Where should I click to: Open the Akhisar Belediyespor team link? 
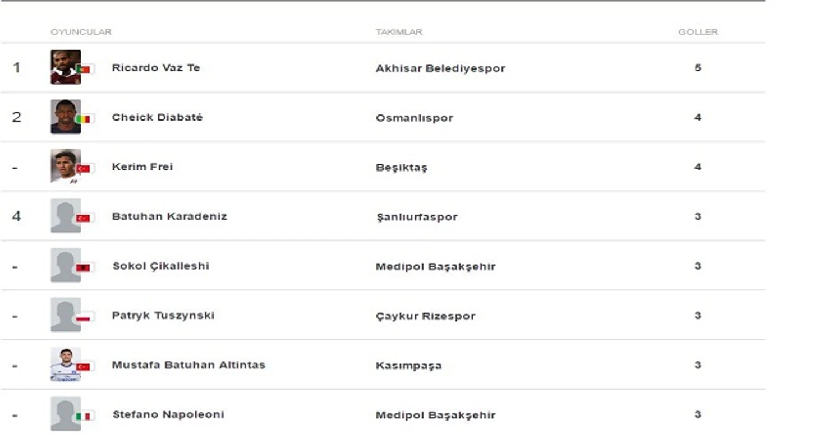click(440, 68)
